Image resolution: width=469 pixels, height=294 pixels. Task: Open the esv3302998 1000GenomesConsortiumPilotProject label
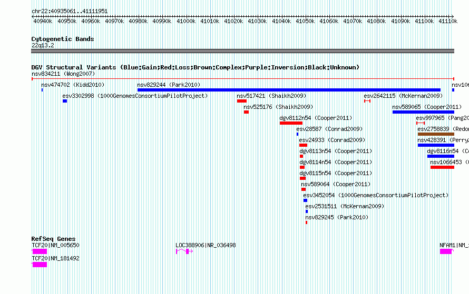(135, 96)
